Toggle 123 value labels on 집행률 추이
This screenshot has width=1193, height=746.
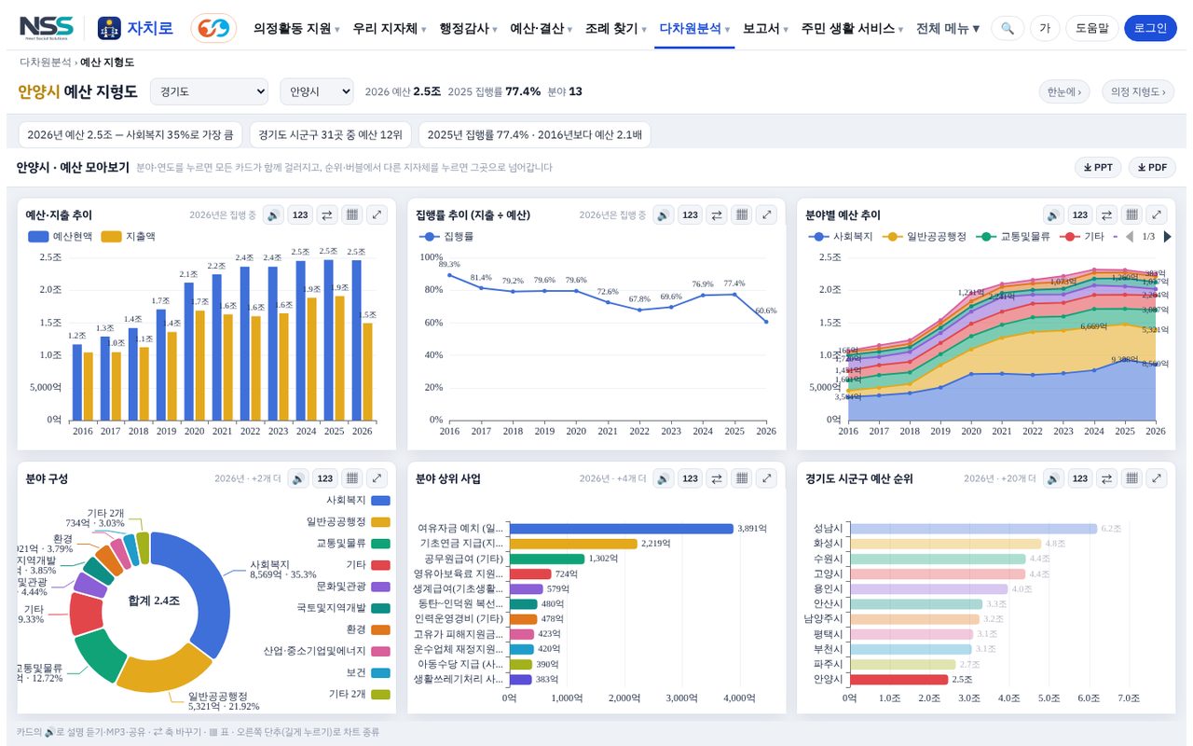(x=690, y=215)
